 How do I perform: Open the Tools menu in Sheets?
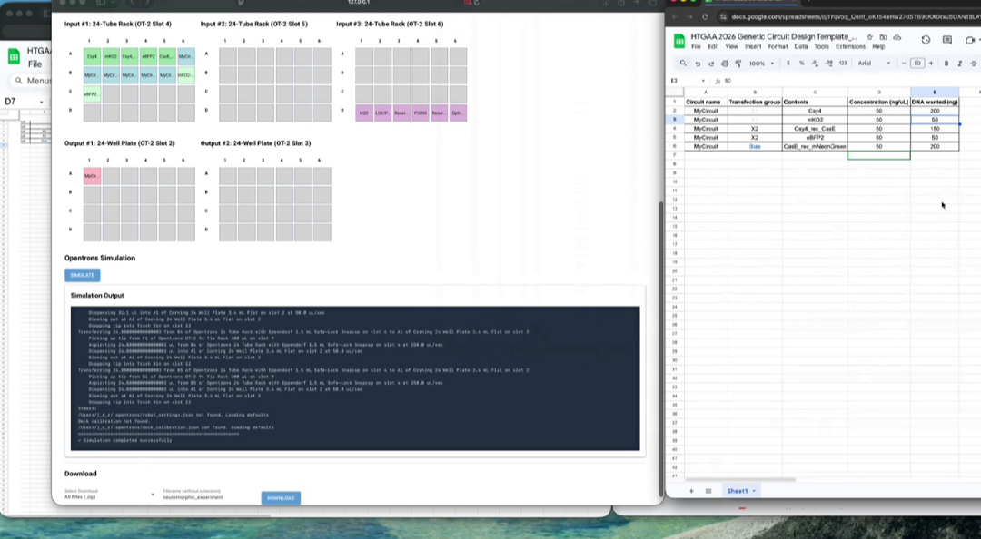tap(821, 47)
